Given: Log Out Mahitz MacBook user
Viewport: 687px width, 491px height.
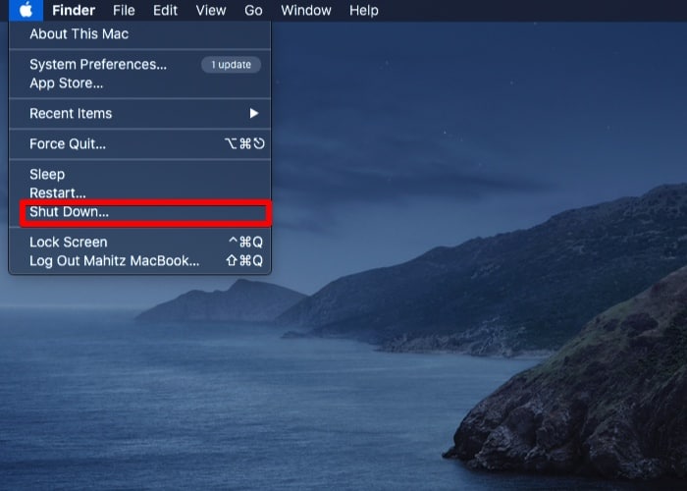Looking at the screenshot, I should 114,261.
